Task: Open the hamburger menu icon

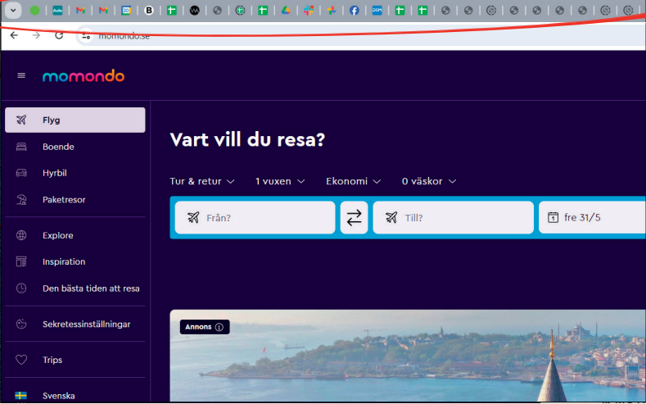Action: tap(21, 76)
